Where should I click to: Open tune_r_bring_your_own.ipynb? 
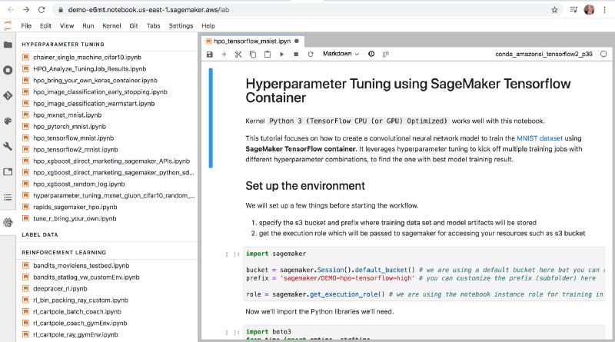tap(75, 218)
